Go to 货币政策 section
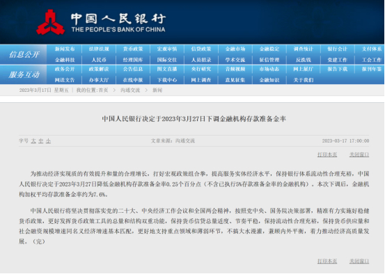385x274 pixels. click(x=133, y=49)
